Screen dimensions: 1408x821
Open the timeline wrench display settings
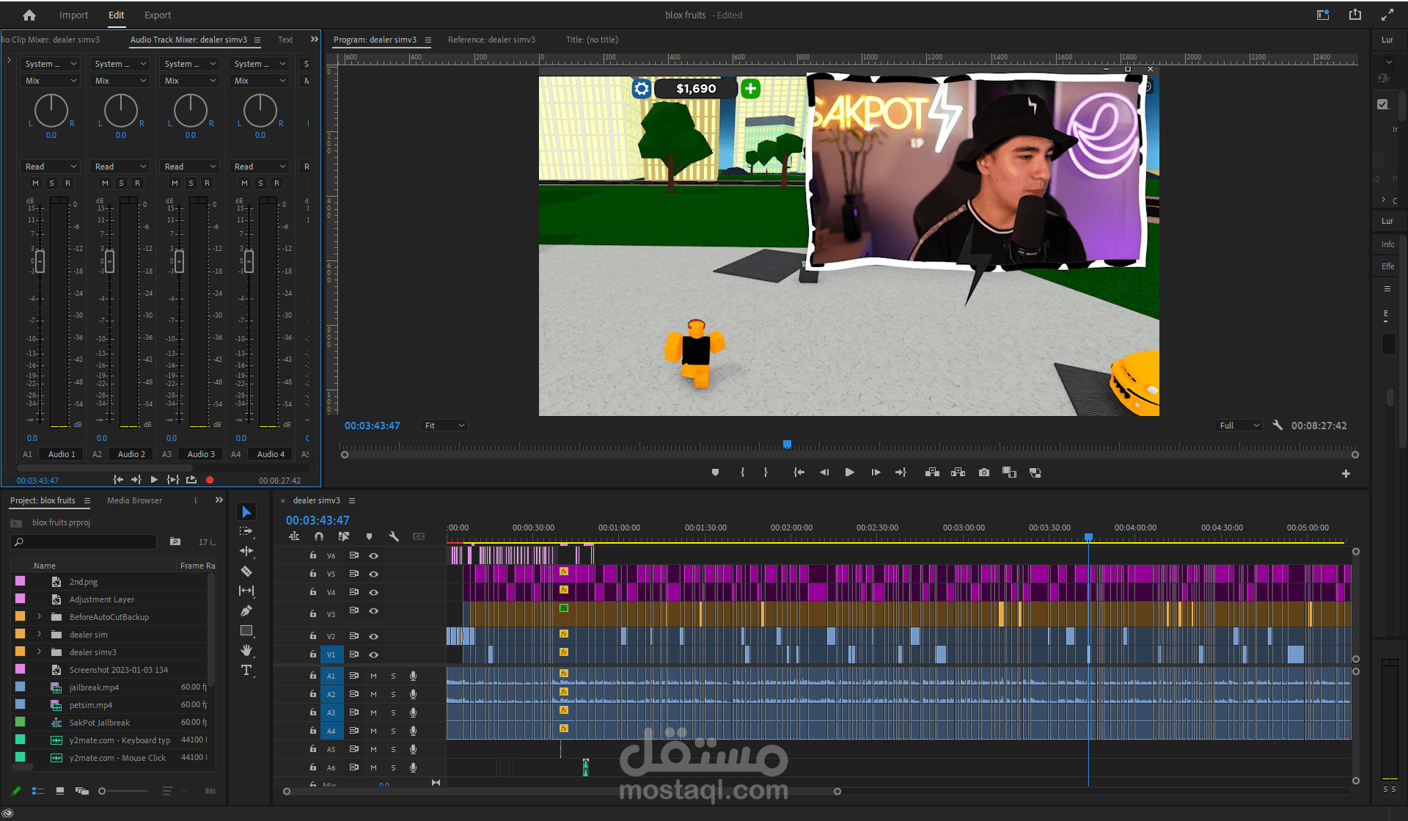point(394,536)
